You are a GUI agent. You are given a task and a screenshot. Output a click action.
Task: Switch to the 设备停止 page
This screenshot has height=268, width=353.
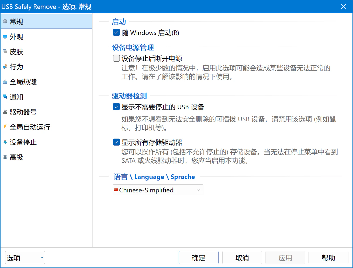[47, 142]
